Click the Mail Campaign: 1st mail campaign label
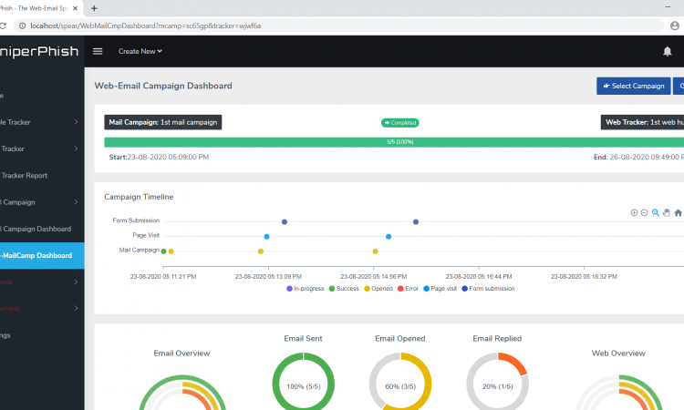This screenshot has height=410, width=684. pyautogui.click(x=162, y=122)
